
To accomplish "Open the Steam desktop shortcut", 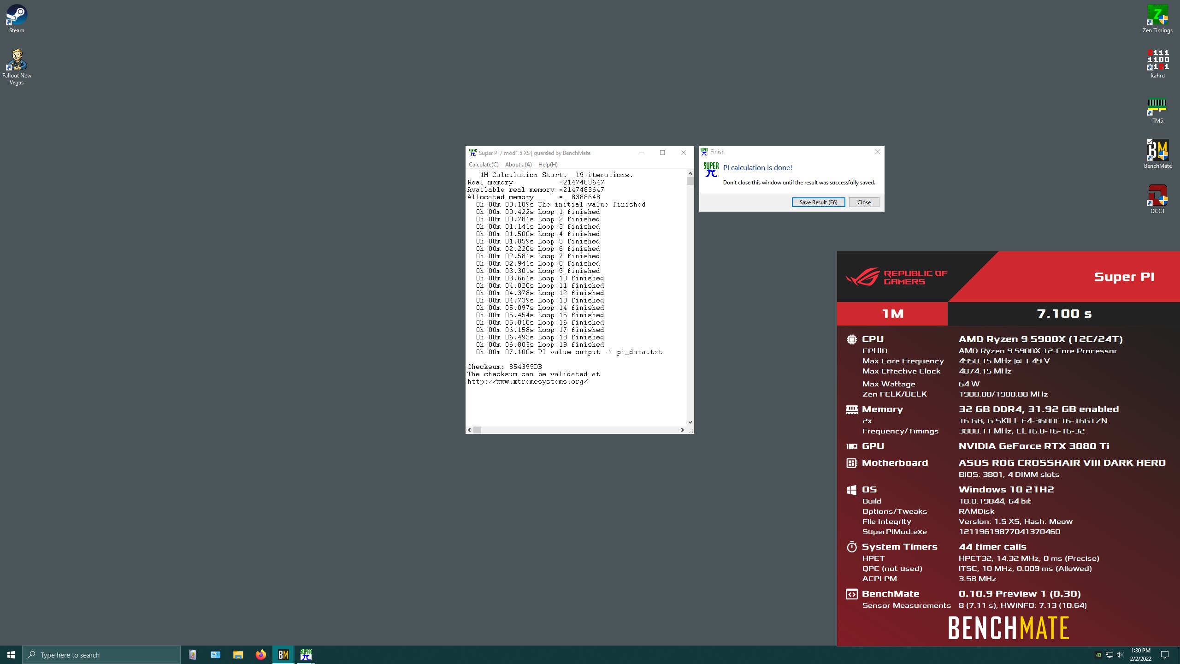I will tap(17, 19).
